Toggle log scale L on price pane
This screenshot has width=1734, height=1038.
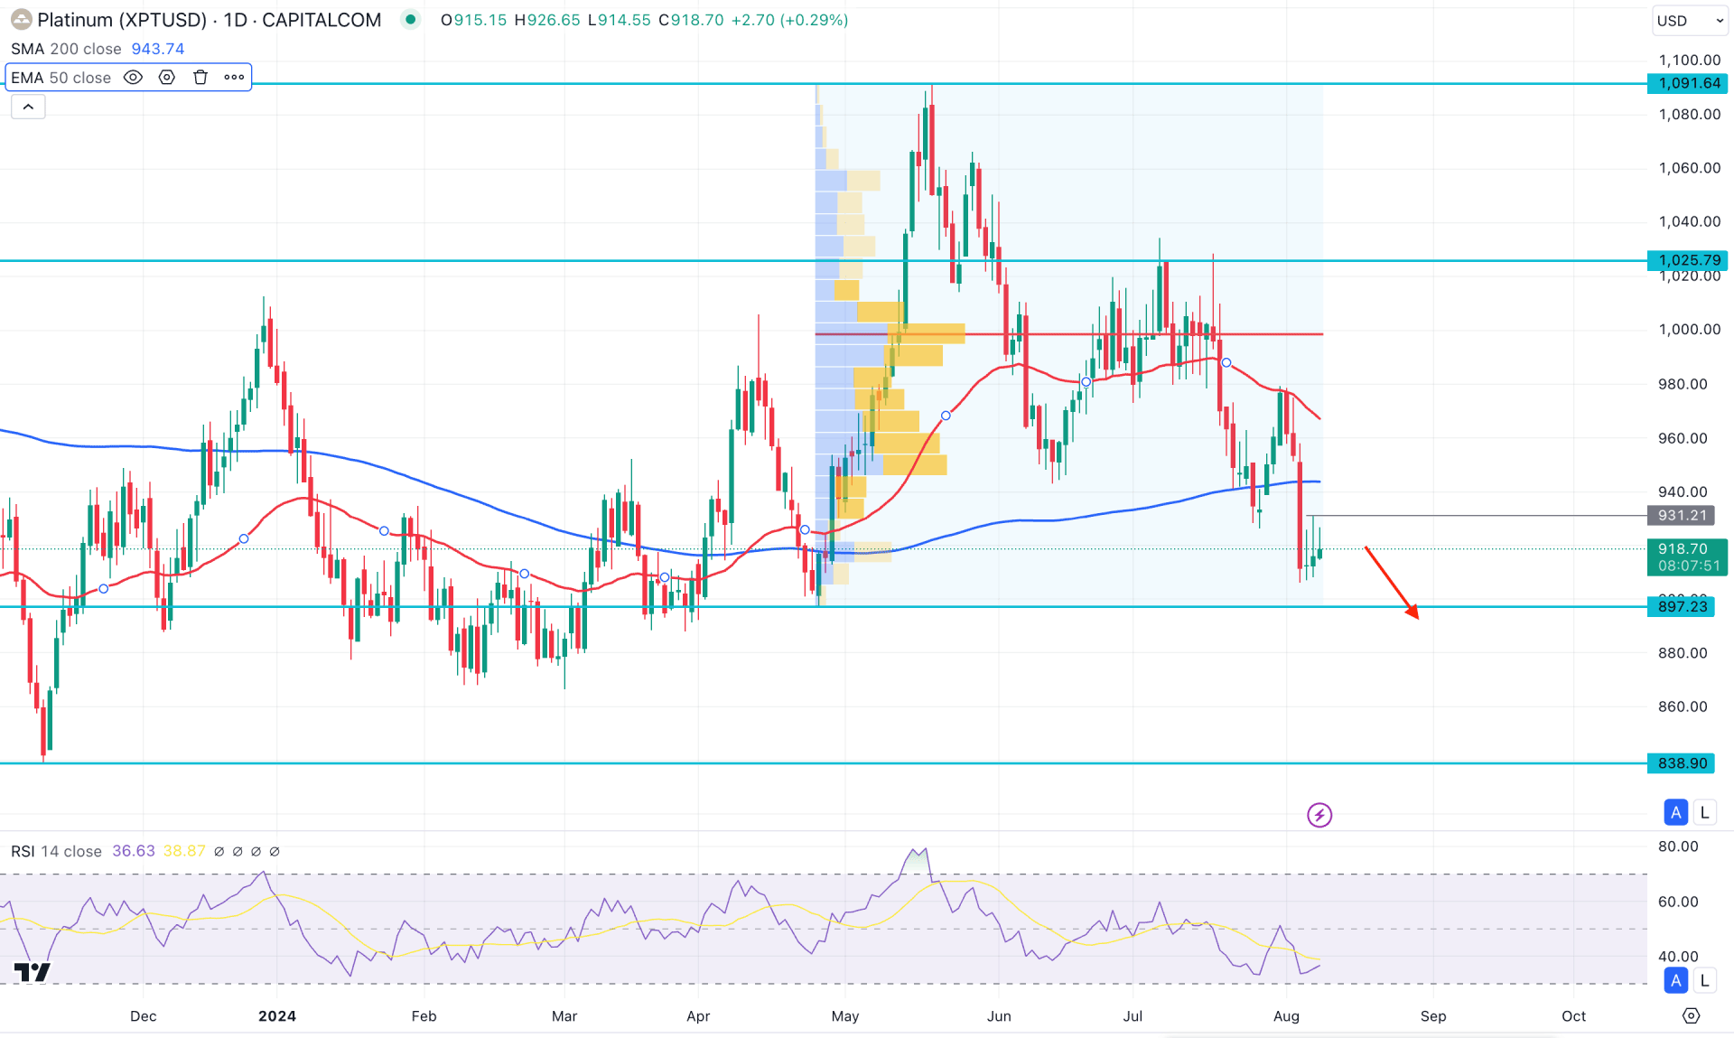point(1704,812)
